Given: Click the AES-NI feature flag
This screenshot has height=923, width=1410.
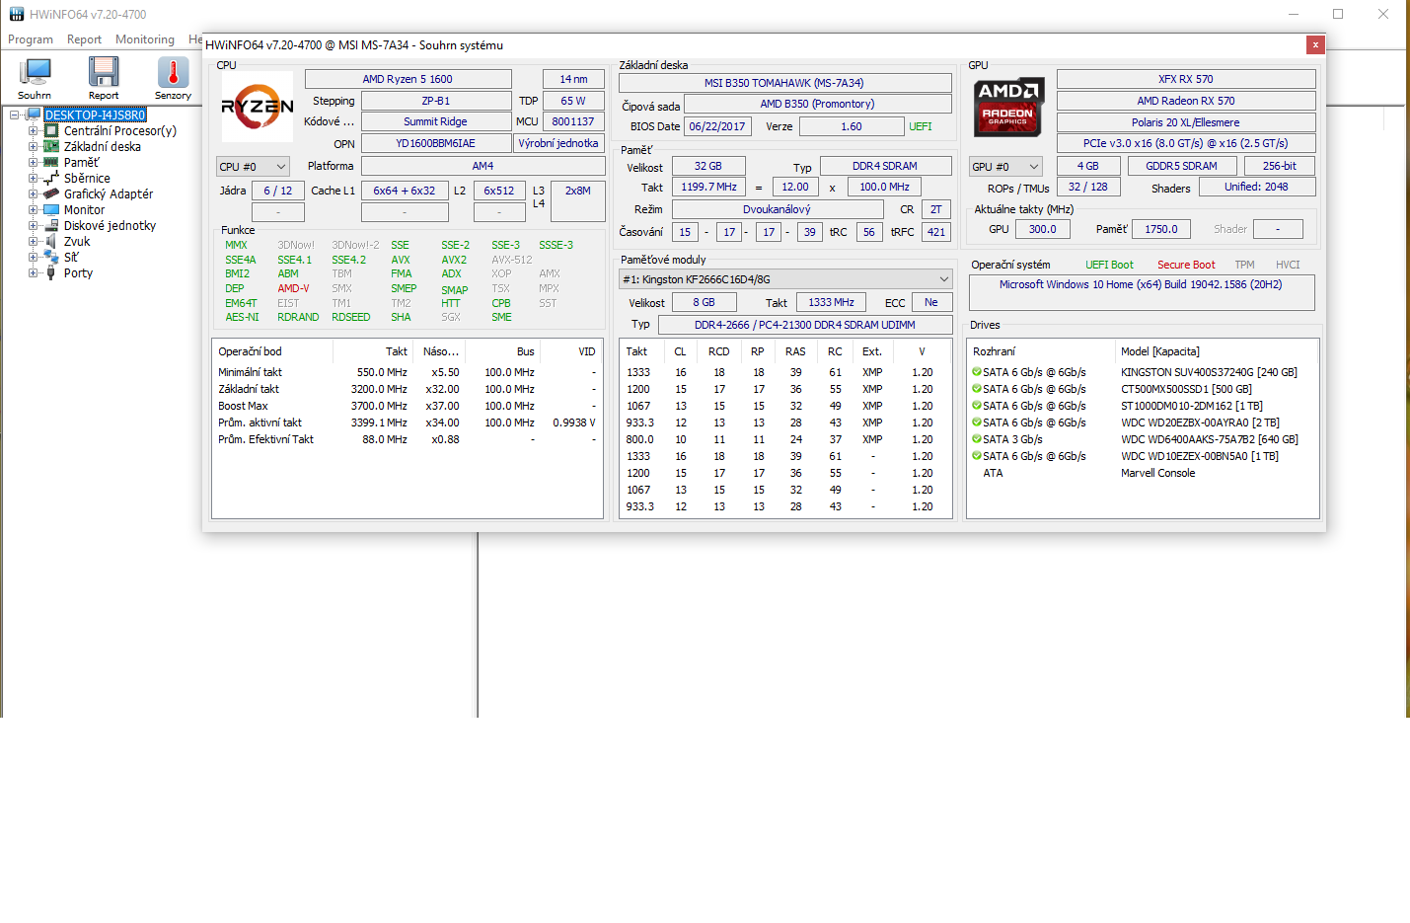Looking at the screenshot, I should 243,317.
